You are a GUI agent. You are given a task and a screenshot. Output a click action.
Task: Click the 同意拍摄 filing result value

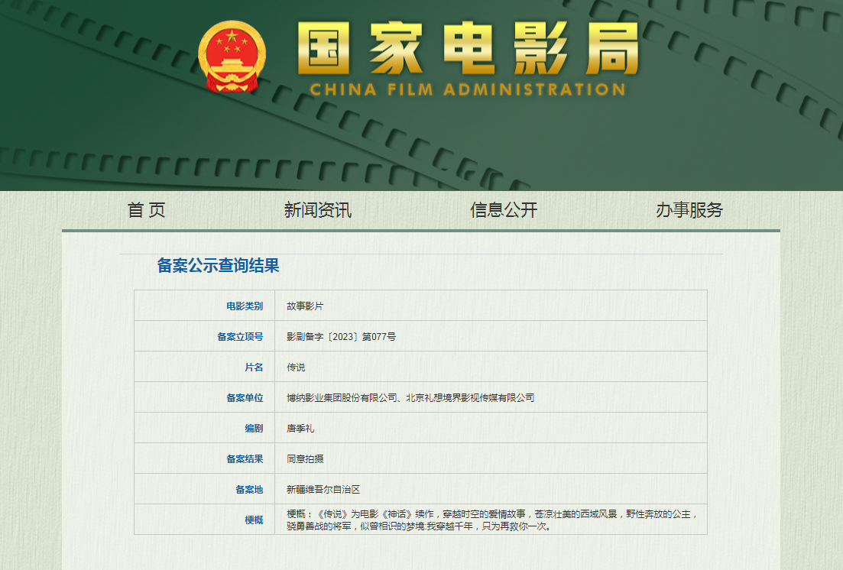click(305, 458)
